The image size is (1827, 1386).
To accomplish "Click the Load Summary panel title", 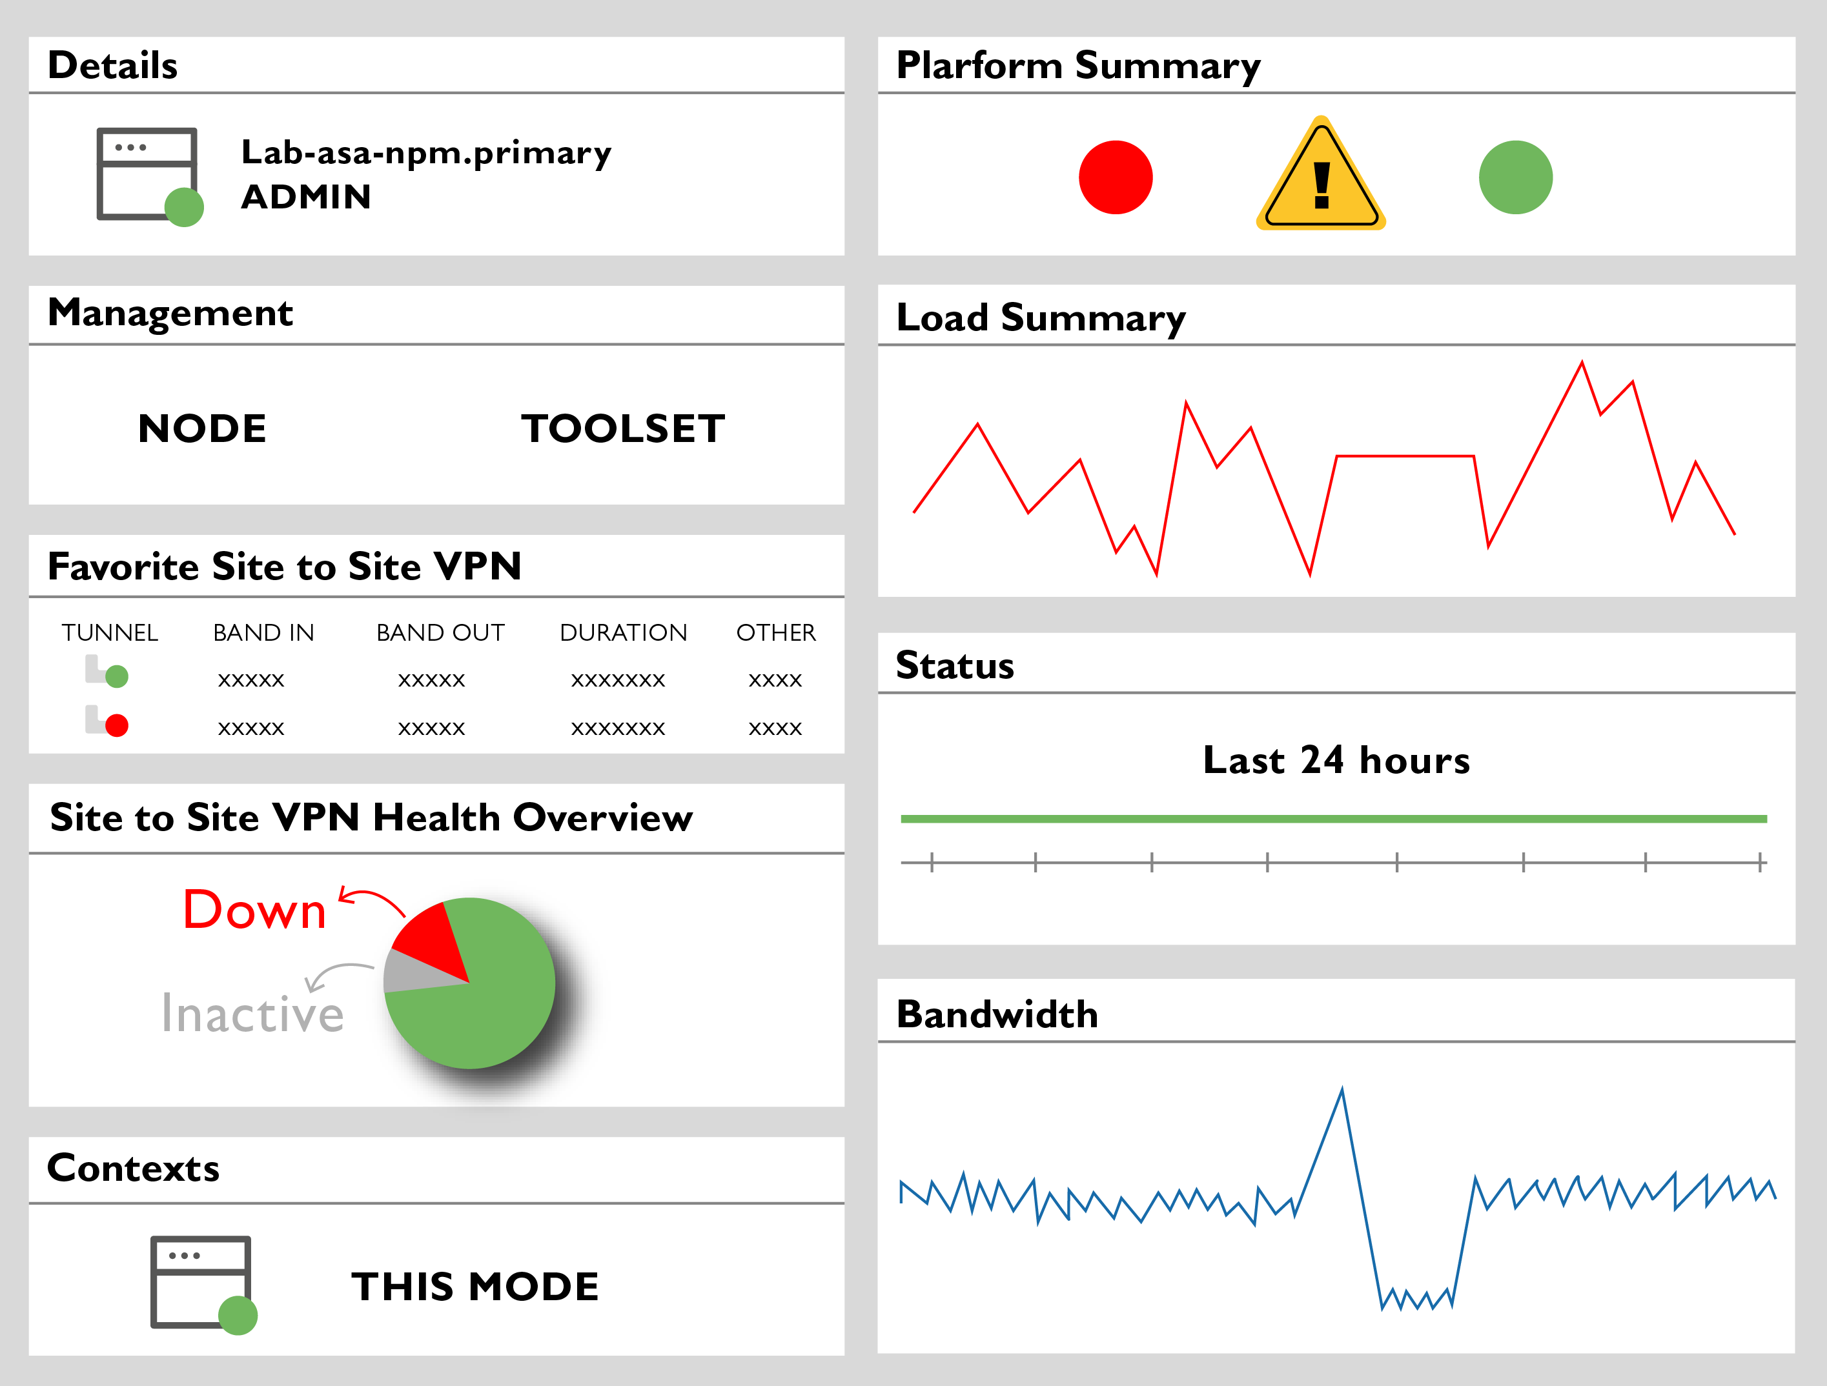I will 1041,319.
